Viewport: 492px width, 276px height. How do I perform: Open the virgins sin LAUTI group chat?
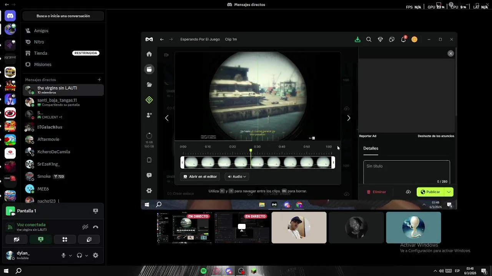63,90
